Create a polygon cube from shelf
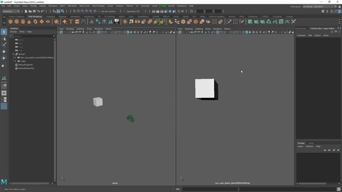This screenshot has height=192, width=342. 17,21
